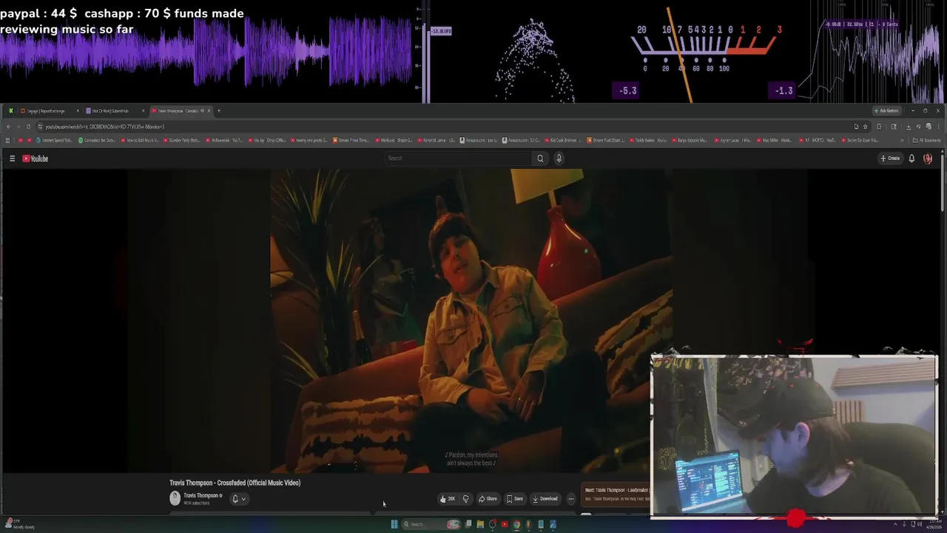
Task: Click the video title Crossfaded (Official Music Video)
Action: tap(235, 483)
